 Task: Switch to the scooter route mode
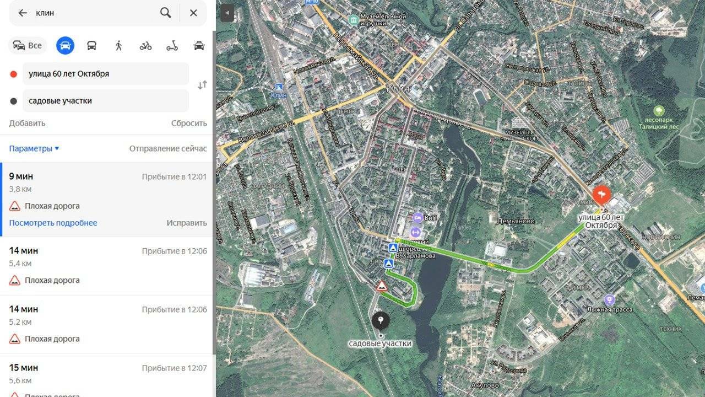[x=172, y=45]
